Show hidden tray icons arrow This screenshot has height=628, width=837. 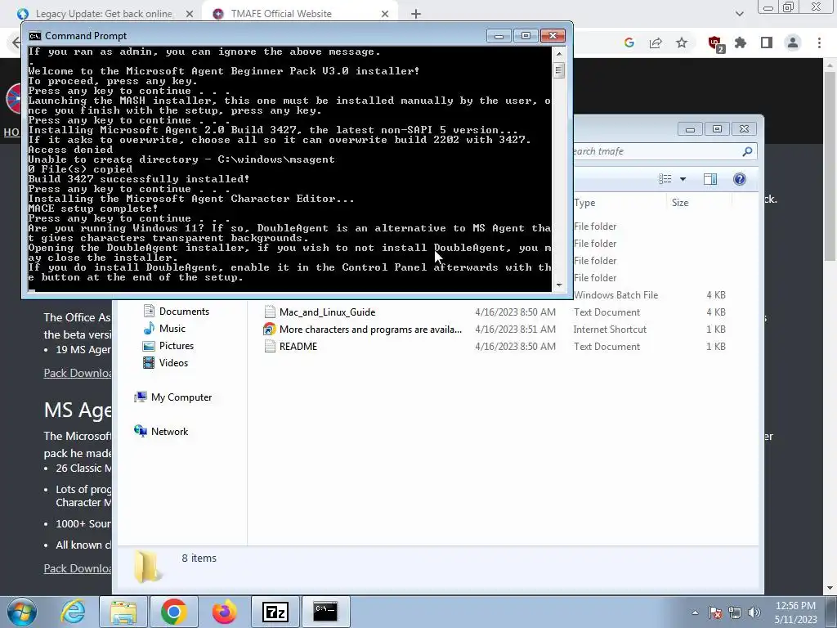point(695,612)
